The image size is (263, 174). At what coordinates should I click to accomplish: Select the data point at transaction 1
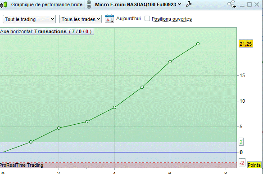tap(31, 142)
